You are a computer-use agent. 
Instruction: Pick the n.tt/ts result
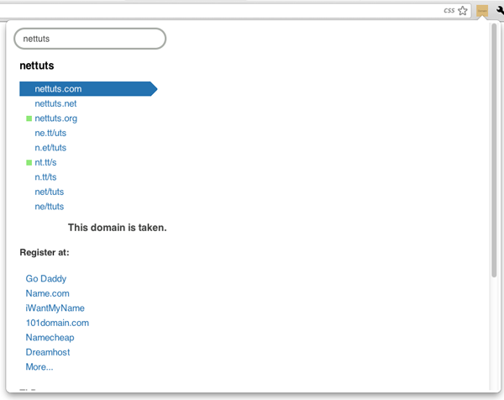[x=45, y=177]
